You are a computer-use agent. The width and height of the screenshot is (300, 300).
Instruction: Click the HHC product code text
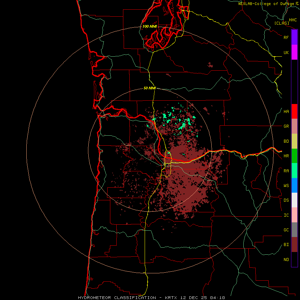click(293, 20)
